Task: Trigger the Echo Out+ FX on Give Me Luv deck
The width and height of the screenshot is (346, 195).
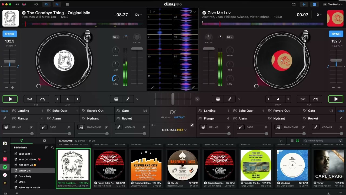Action: click(x=249, y=111)
